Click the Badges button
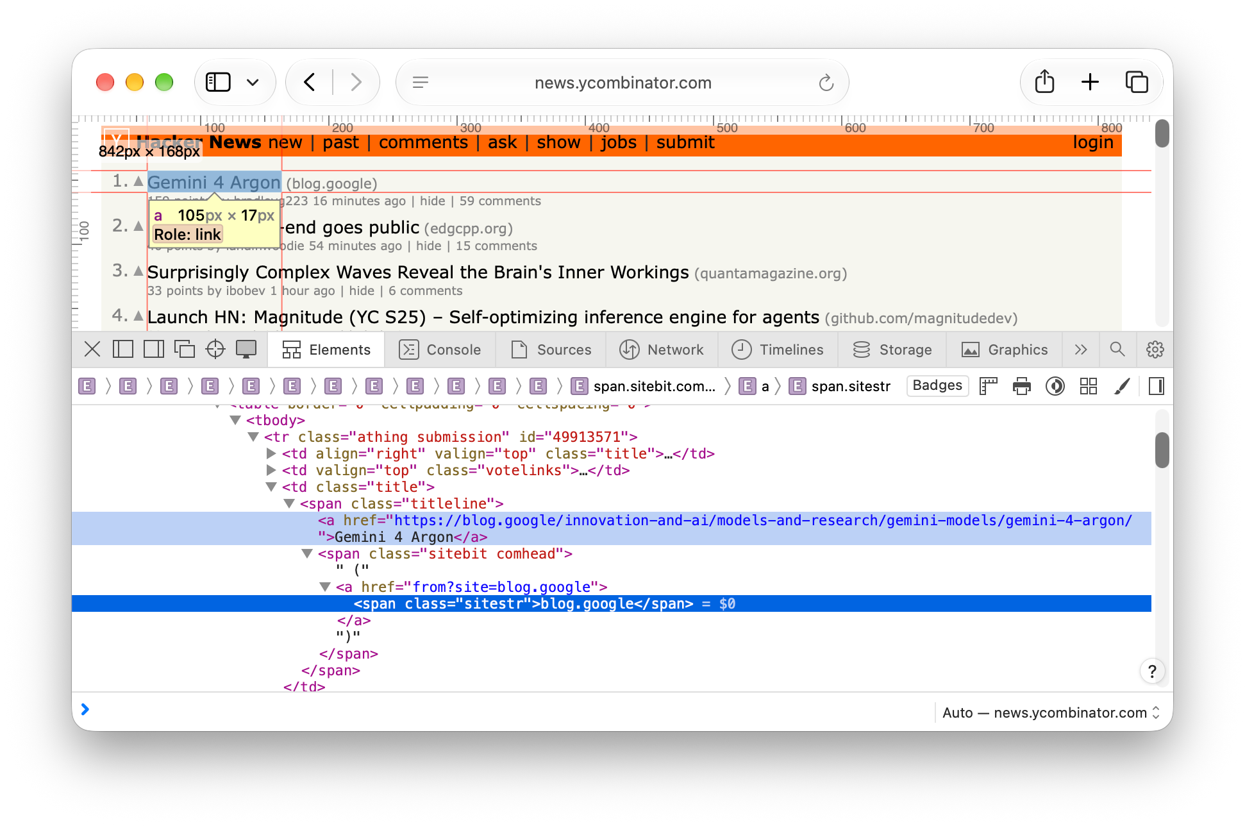The height and width of the screenshot is (826, 1245). [x=937, y=385]
